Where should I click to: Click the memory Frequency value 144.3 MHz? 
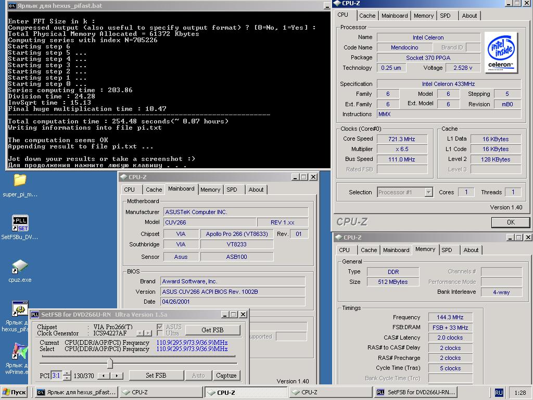coord(450,317)
